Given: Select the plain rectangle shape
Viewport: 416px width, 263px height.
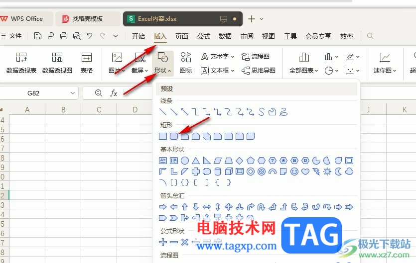Looking at the screenshot, I should (163, 136).
